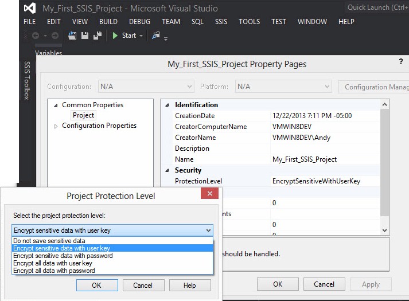
Task: Click the Save All toolbar icon
Action: [x=98, y=36]
